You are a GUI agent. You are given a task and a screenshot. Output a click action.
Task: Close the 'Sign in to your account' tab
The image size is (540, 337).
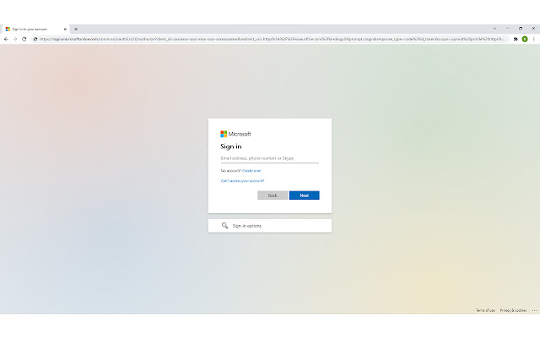click(x=65, y=29)
